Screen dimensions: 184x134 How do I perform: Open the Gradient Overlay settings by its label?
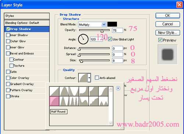pos(22,84)
